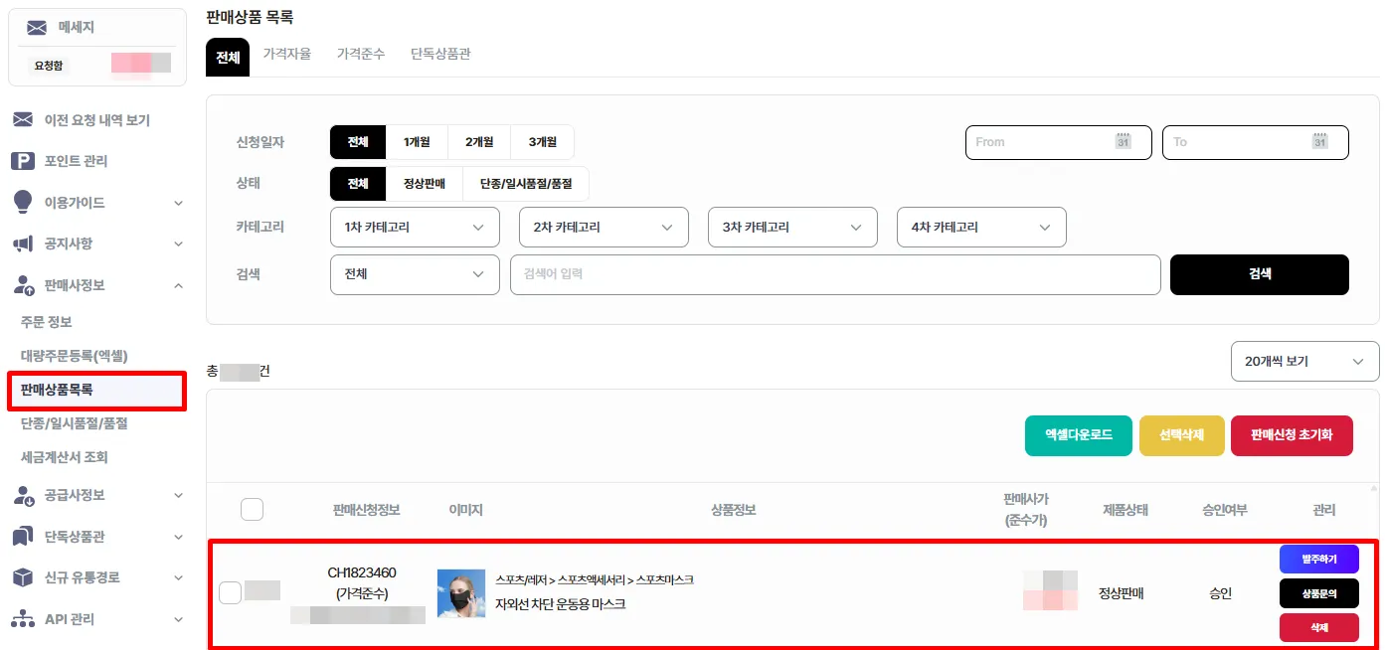Check the CH1823460 product row checkbox

[230, 593]
